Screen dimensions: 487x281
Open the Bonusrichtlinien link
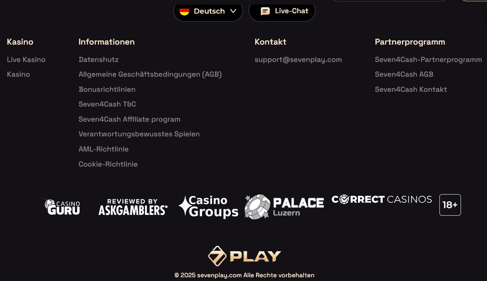(107, 90)
